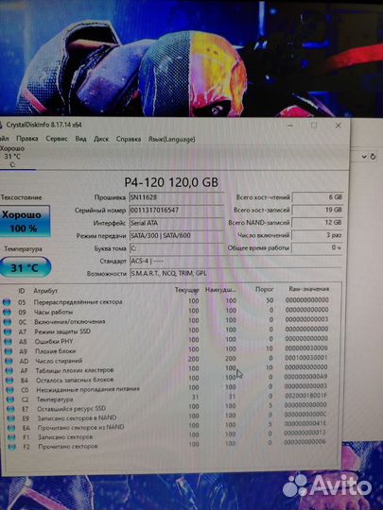Click the Всего хост-чтений value 6 GB
Viewport: 383px width, 510px height.
coord(318,197)
